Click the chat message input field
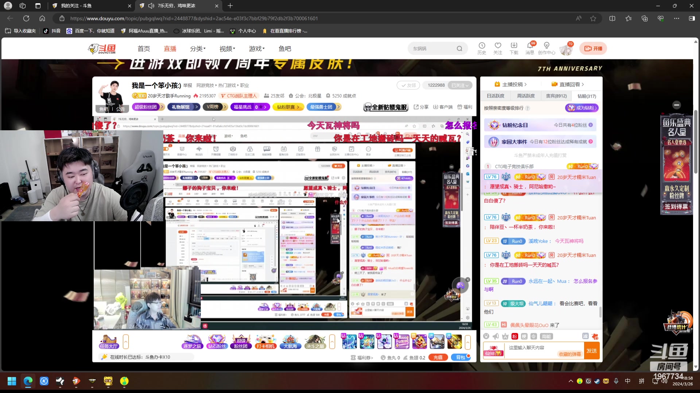This screenshot has height=393, width=700. (544, 351)
